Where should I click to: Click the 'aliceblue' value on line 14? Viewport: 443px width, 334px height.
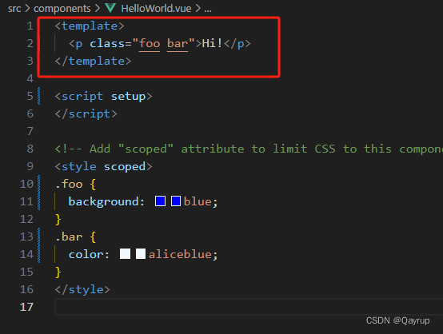coord(180,254)
